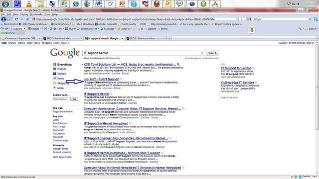Click magnifier beside IT Support for London ad
The height and width of the screenshot is (179, 319).
click(x=253, y=68)
